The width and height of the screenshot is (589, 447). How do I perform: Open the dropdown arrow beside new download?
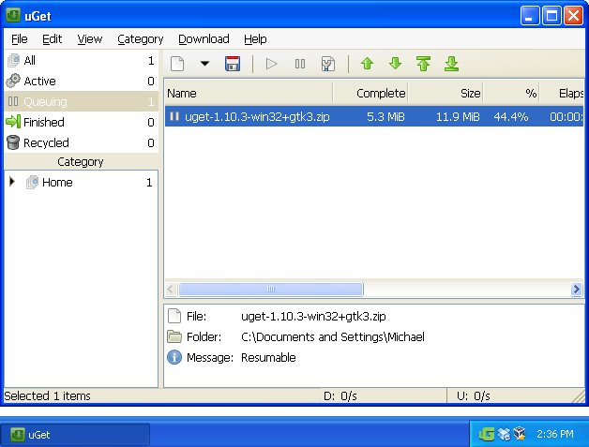coord(204,64)
